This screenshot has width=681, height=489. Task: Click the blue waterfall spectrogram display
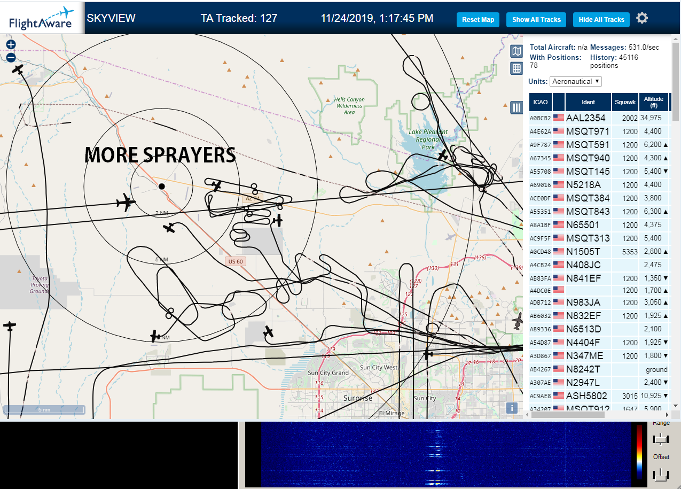[x=445, y=454]
